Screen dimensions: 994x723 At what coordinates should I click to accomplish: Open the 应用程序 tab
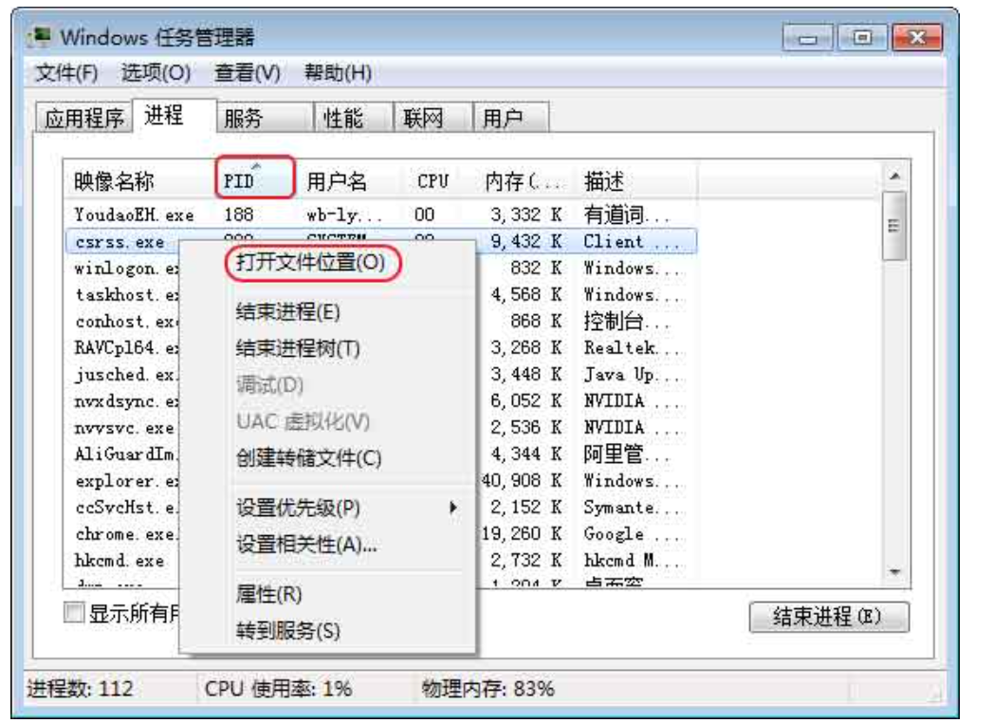[x=84, y=118]
